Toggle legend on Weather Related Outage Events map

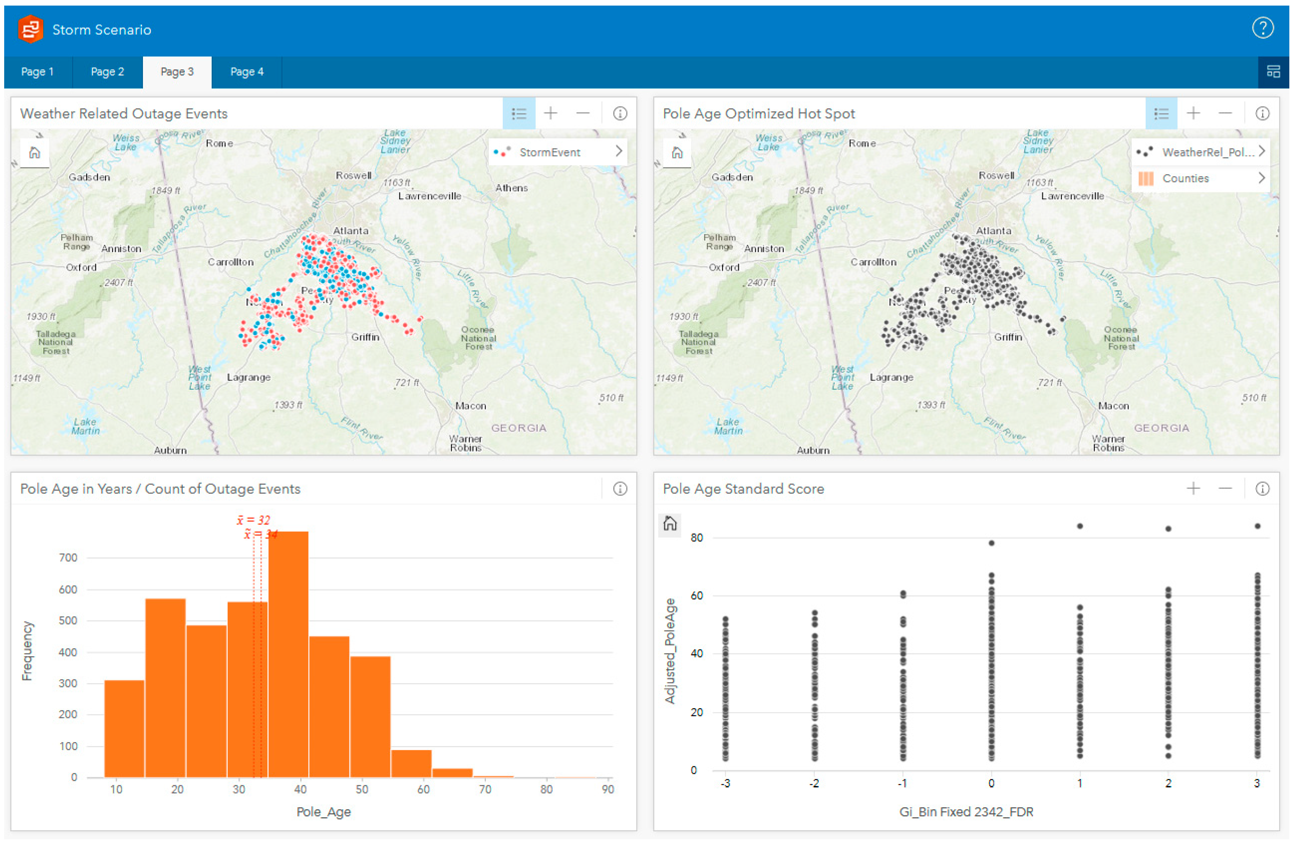[x=519, y=113]
